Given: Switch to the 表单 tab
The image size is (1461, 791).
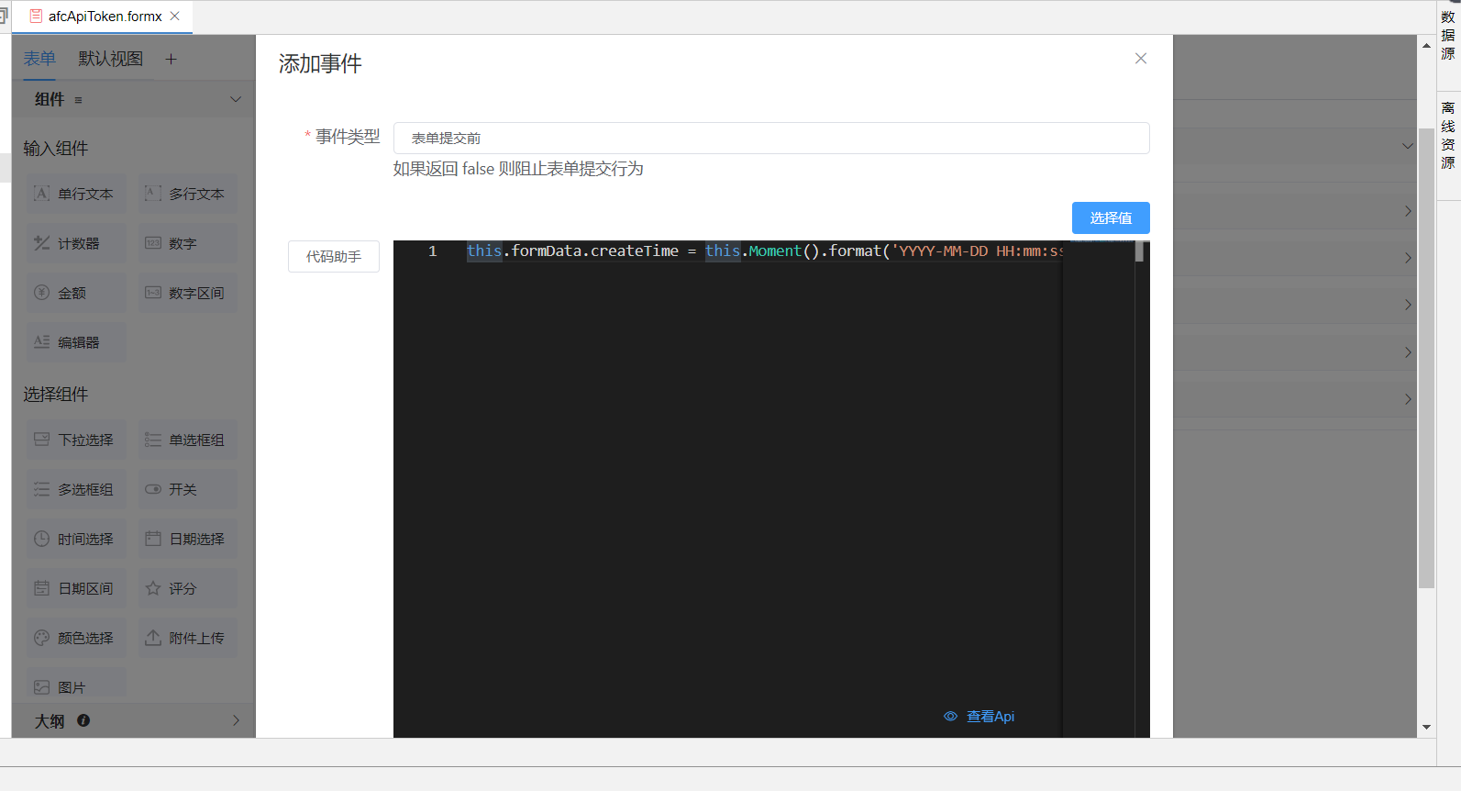Looking at the screenshot, I should coord(39,59).
